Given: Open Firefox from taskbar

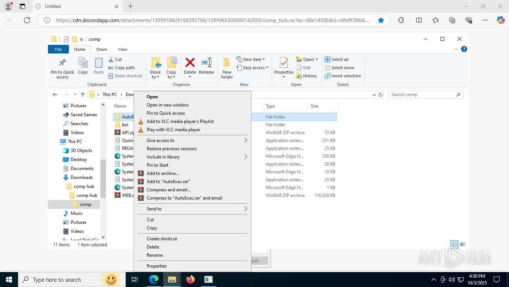Looking at the screenshot, I should [191, 280].
